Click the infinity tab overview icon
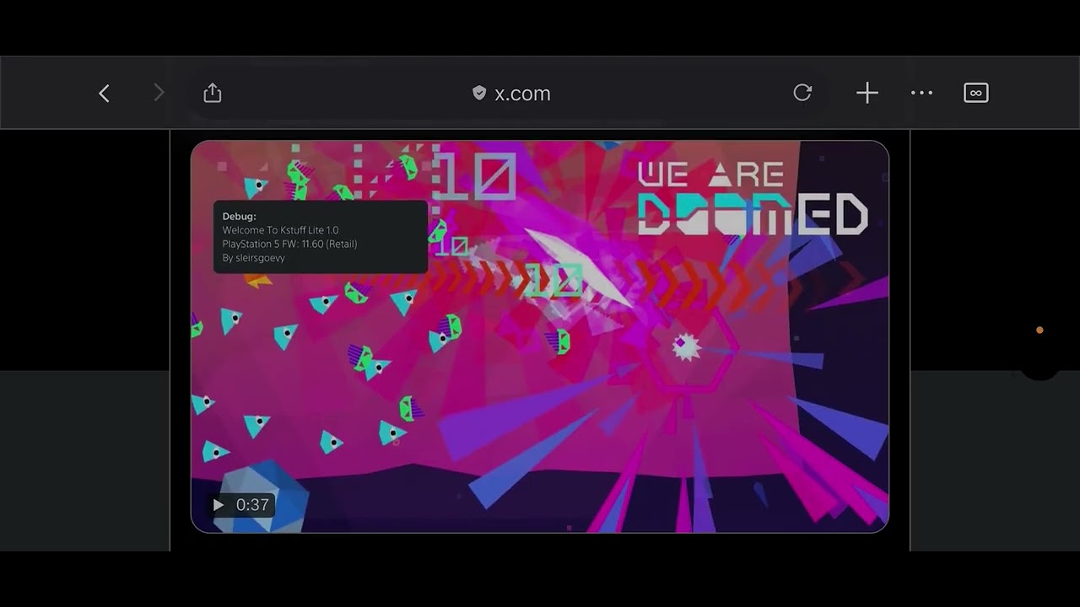Image resolution: width=1080 pixels, height=607 pixels. click(x=976, y=93)
